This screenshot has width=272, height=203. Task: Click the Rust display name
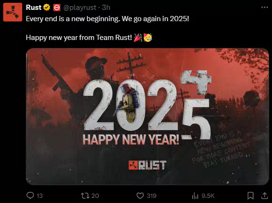[34, 8]
